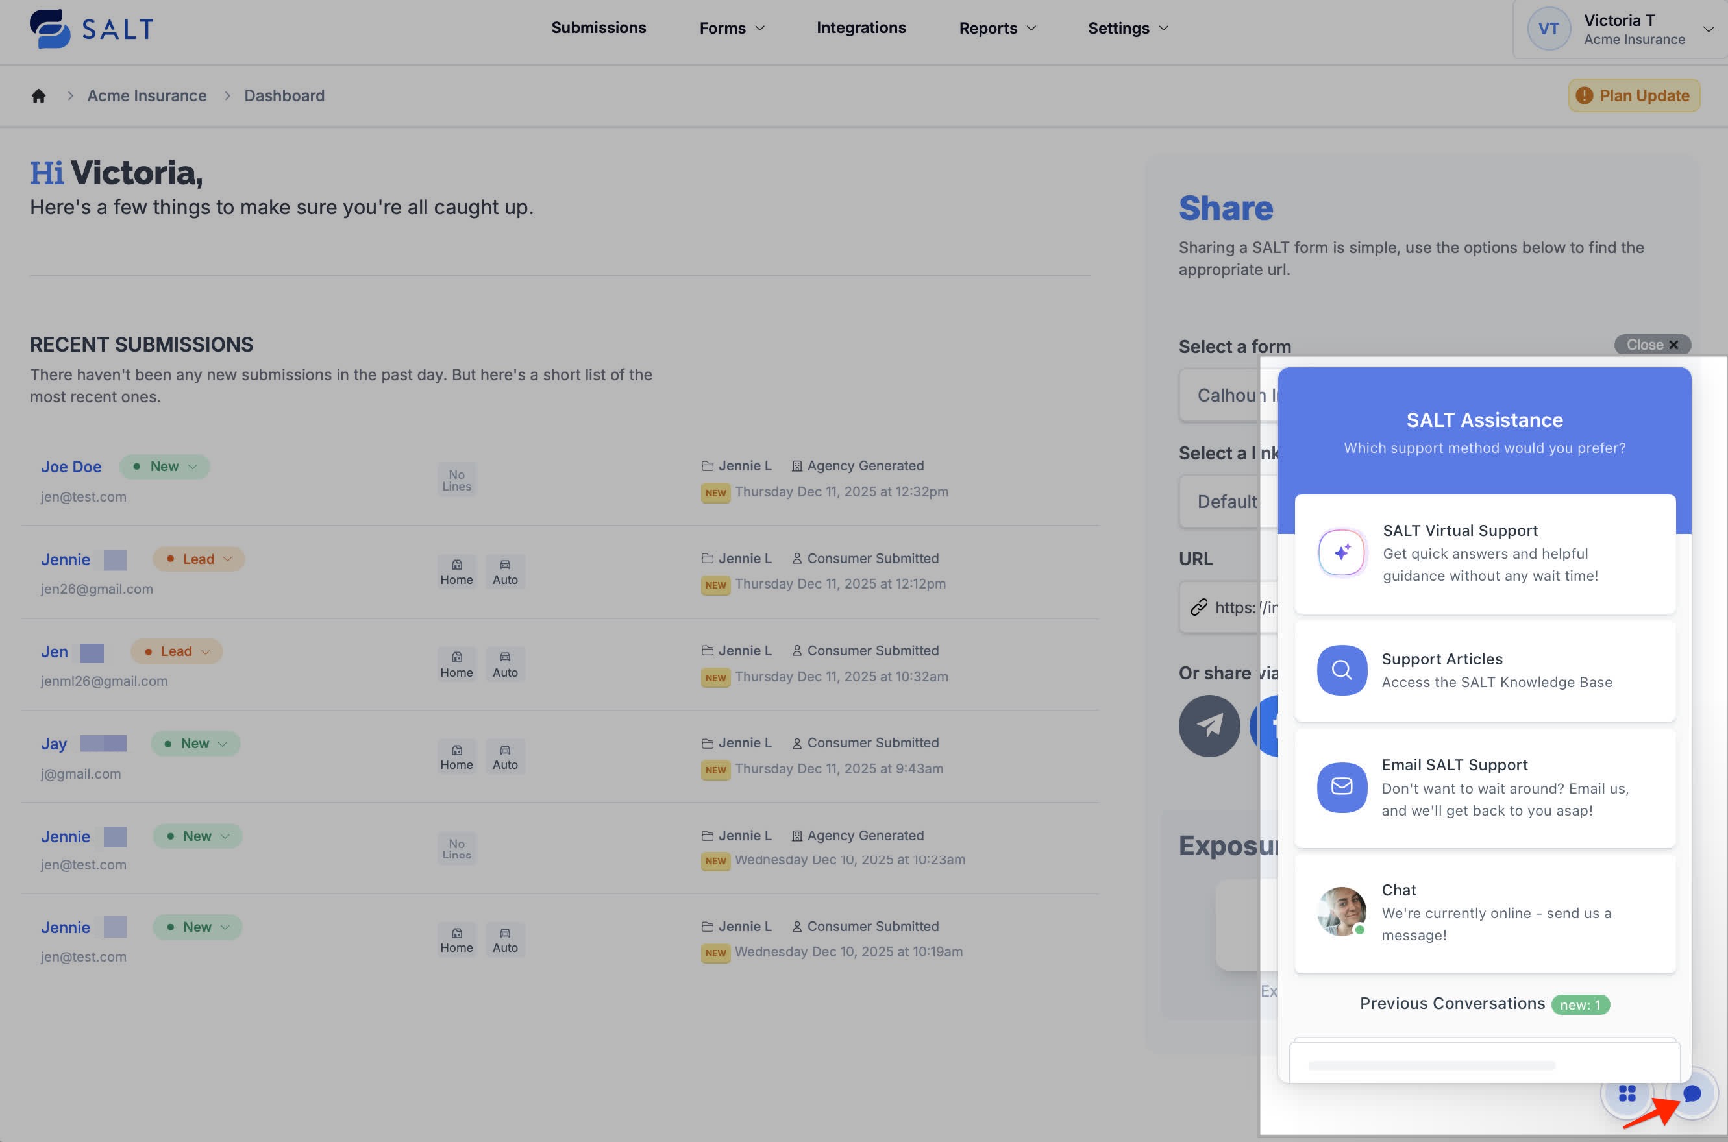Open the Reports menu
This screenshot has width=1728, height=1142.
[x=996, y=28]
